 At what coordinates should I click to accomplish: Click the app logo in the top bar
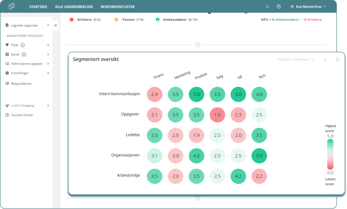pyautogui.click(x=12, y=7)
